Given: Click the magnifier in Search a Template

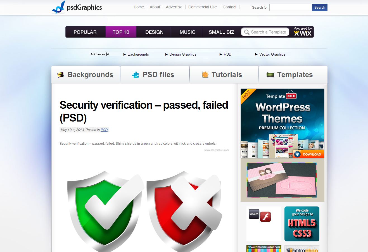Looking at the screenshot, I should [247, 32].
